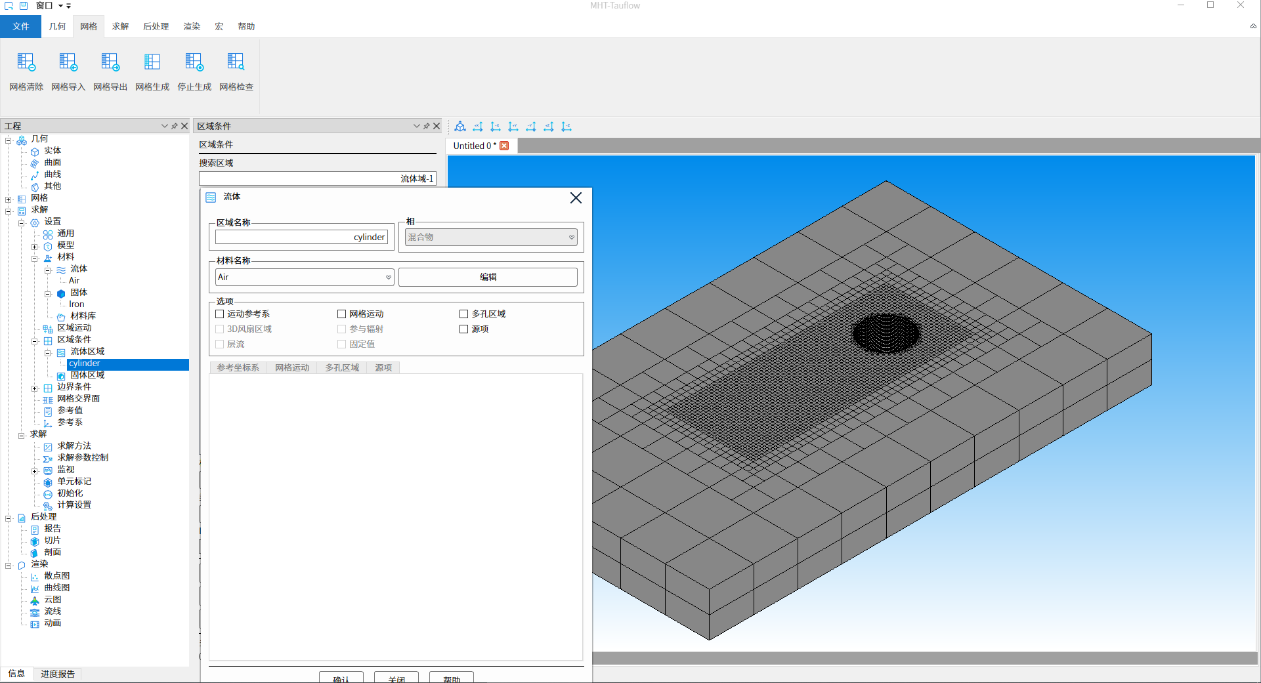Viewport: 1261px width, 683px height.
Task: Switch to the 求解 ribbon tab
Action: [120, 26]
